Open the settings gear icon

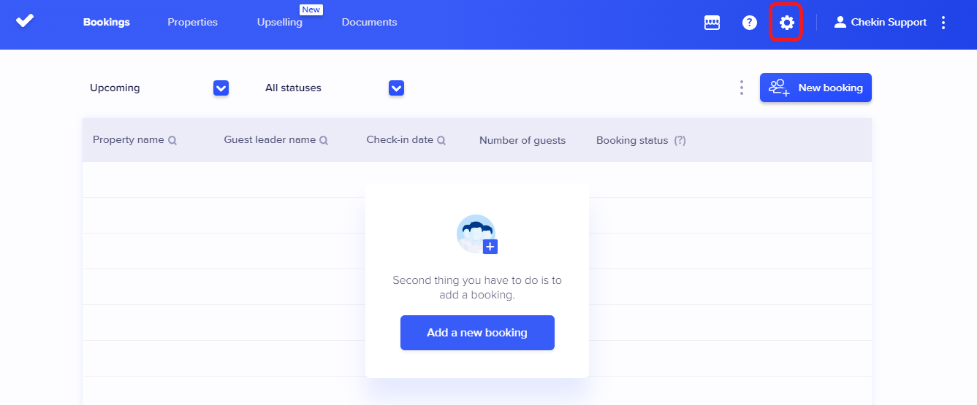(x=786, y=23)
